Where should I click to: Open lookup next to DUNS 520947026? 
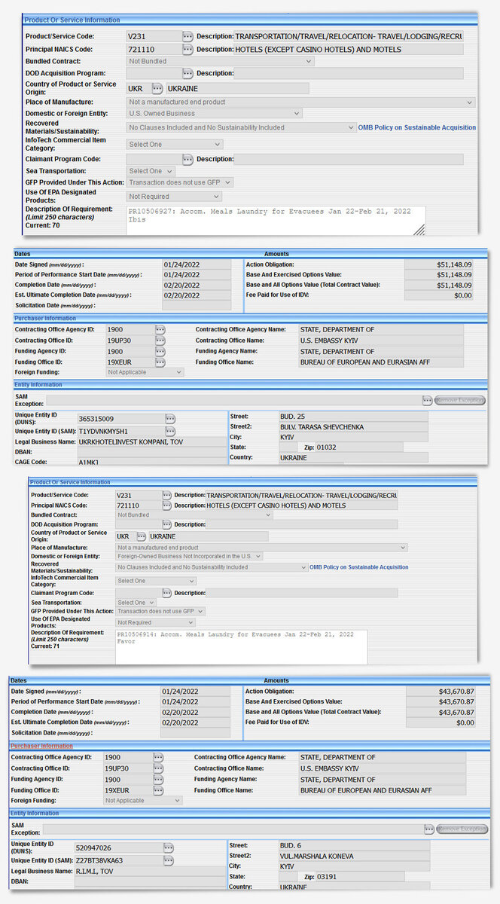(168, 848)
